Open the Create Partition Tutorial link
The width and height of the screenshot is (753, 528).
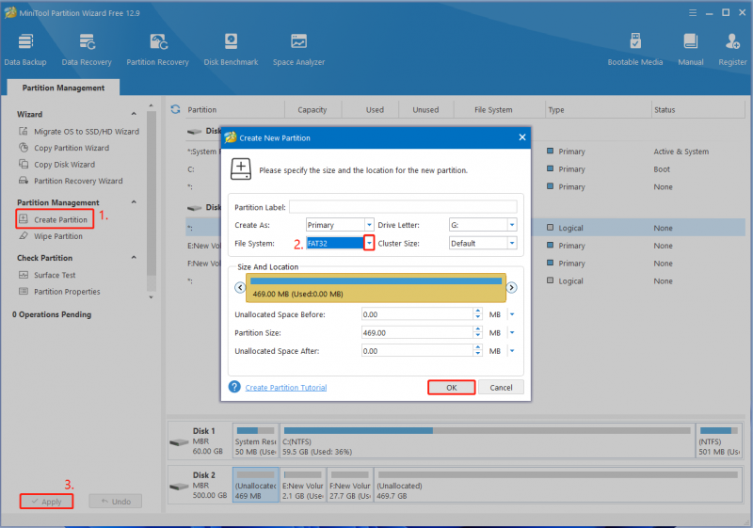[x=286, y=388]
